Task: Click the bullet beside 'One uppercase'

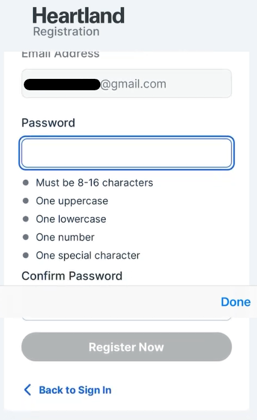Action: pyautogui.click(x=25, y=201)
